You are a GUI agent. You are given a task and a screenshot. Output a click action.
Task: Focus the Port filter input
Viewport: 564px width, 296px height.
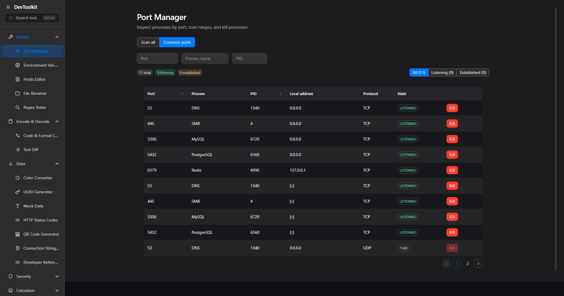[x=157, y=58]
